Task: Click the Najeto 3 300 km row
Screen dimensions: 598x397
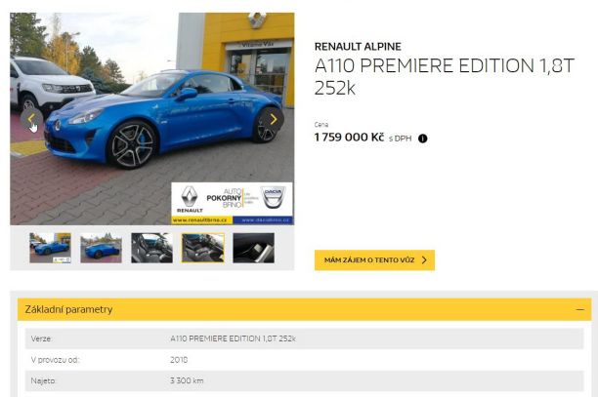Action: 304,380
